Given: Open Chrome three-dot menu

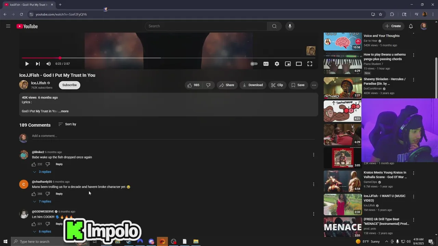Looking at the screenshot, I should point(433,14).
